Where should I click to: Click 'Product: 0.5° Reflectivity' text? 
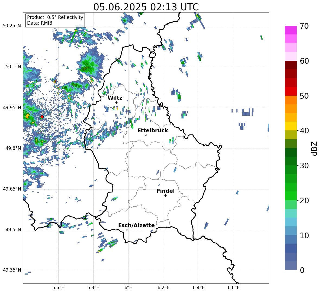[55, 17]
